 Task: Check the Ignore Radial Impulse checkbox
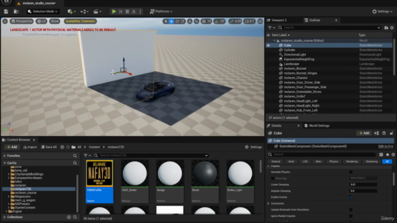click(x=350, y=216)
